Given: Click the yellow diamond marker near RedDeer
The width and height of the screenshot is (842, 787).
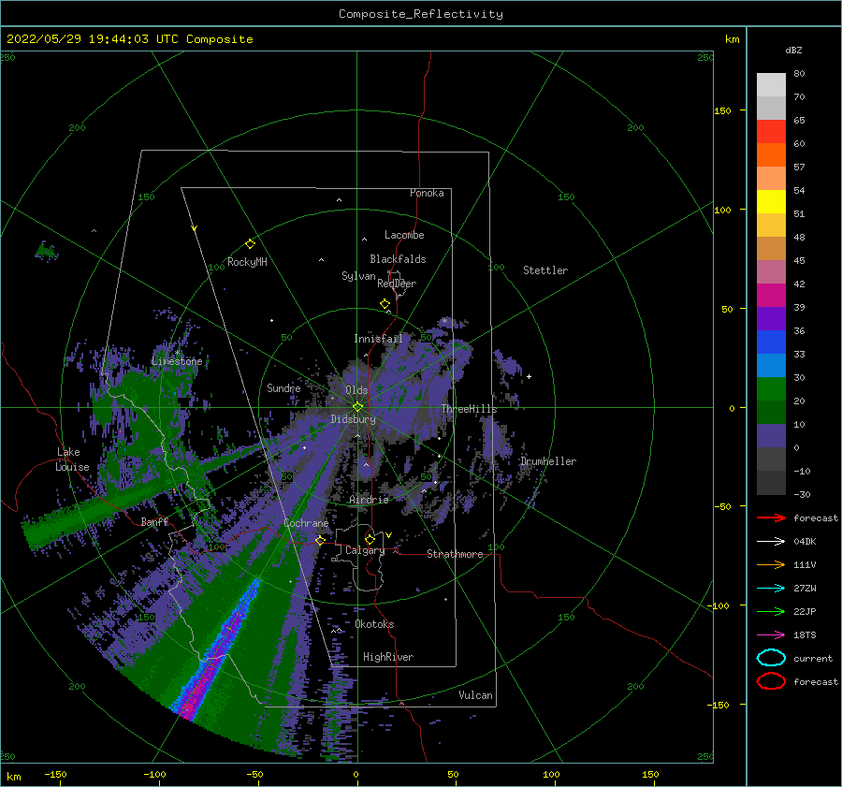Looking at the screenshot, I should [x=385, y=304].
